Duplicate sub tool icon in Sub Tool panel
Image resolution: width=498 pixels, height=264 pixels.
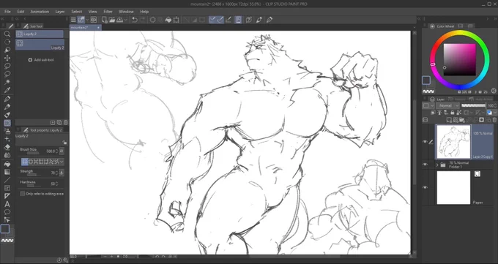click(59, 122)
